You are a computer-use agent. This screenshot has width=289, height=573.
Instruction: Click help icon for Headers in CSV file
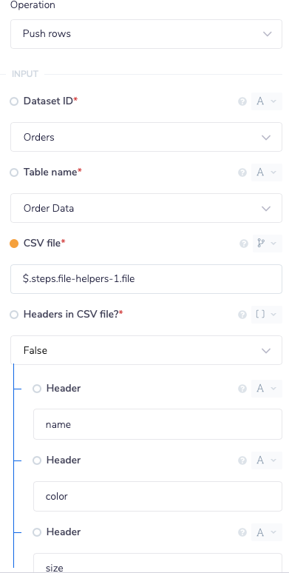(x=242, y=315)
